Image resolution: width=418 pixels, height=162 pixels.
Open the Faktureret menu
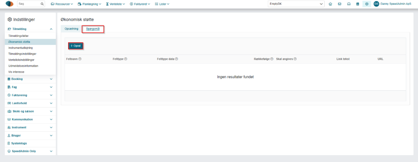140,4
